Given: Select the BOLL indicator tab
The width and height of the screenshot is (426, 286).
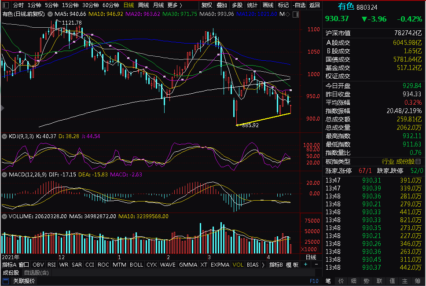Looking at the screenshot, I should [136, 264].
